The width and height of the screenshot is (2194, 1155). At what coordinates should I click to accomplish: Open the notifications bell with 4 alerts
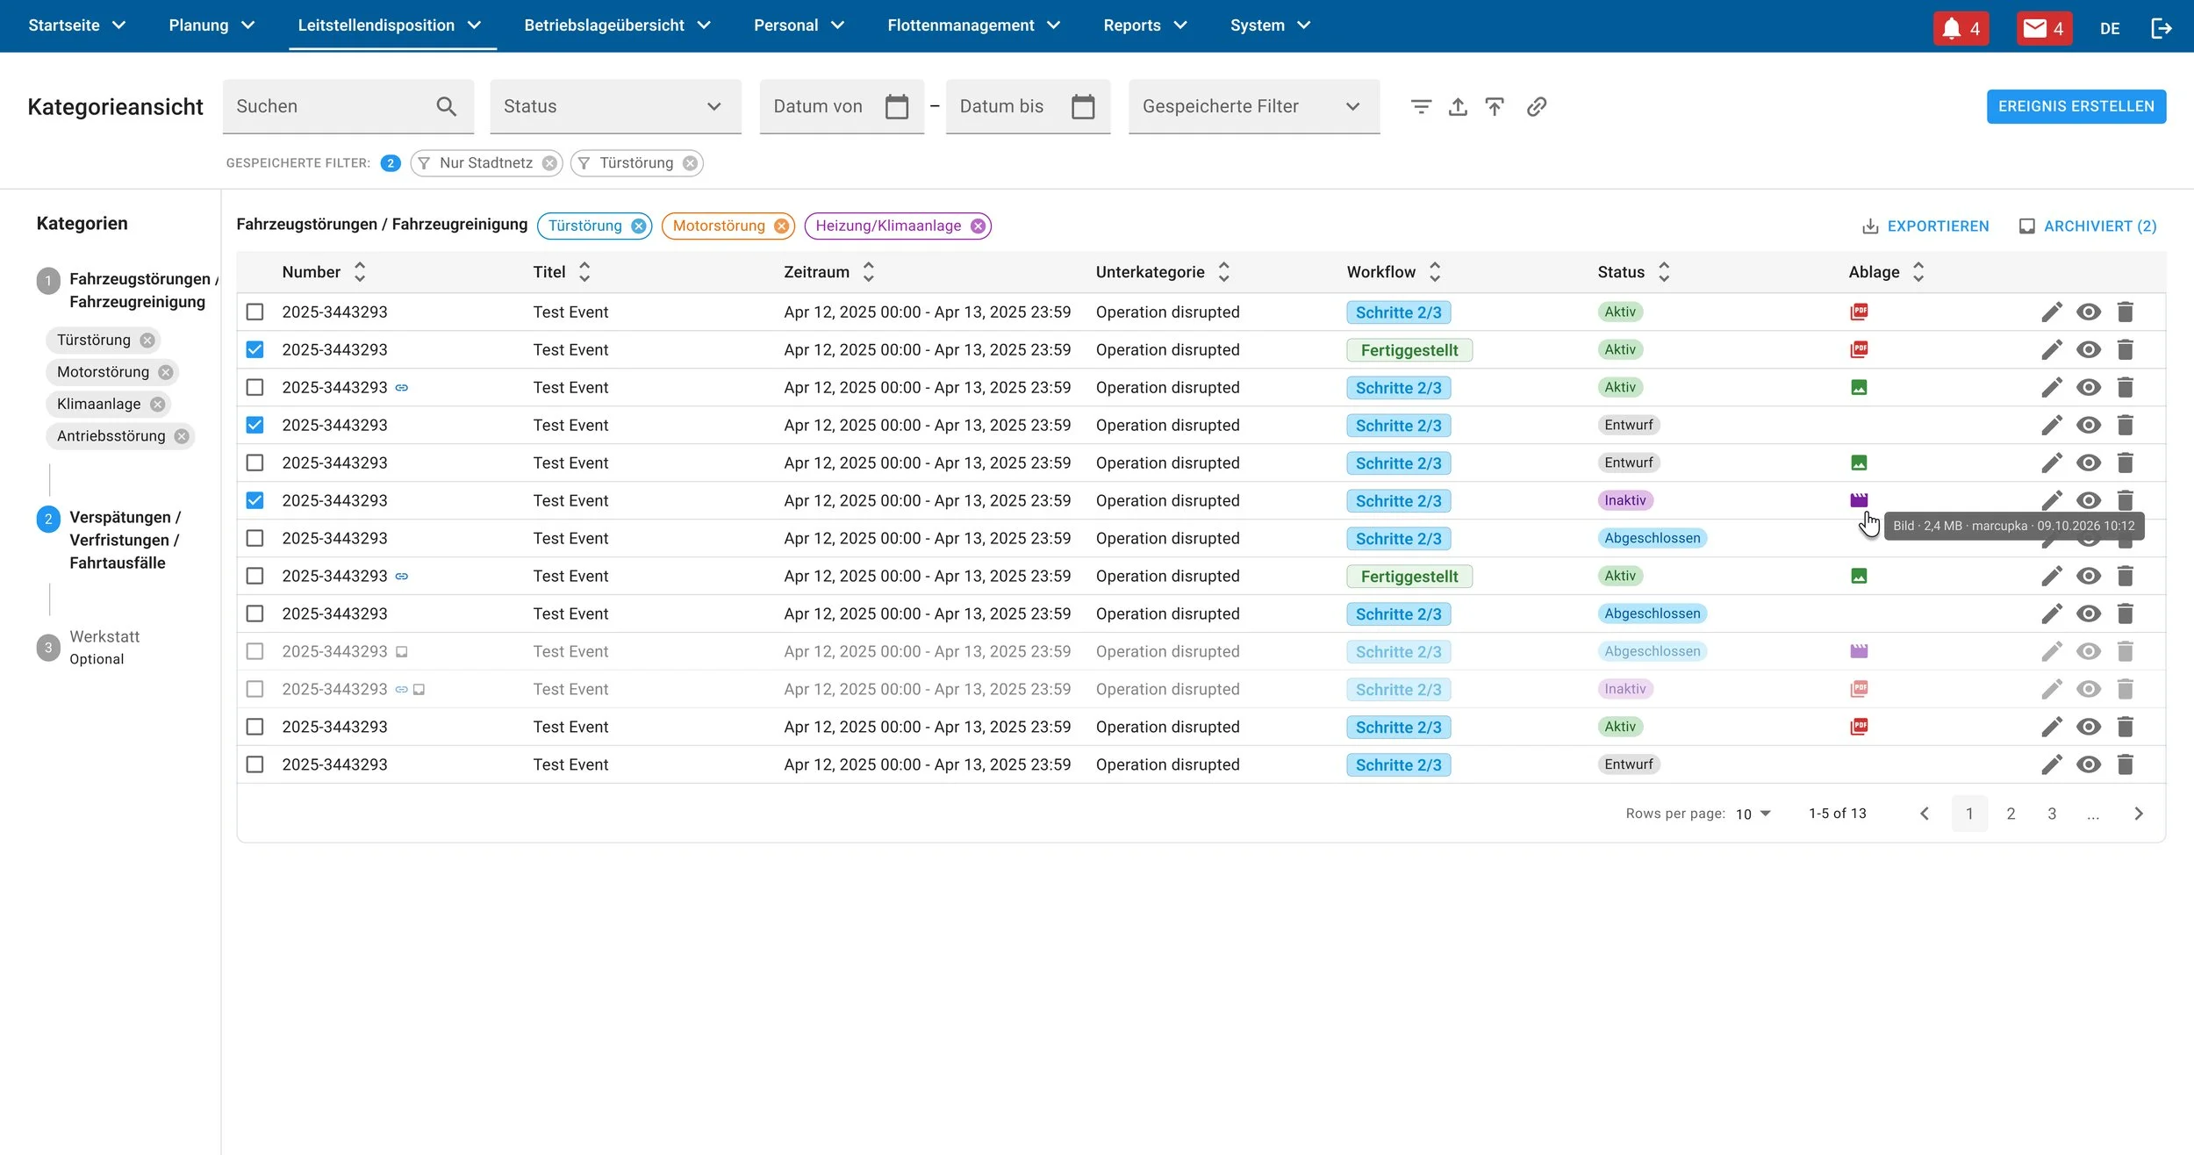1961,28
